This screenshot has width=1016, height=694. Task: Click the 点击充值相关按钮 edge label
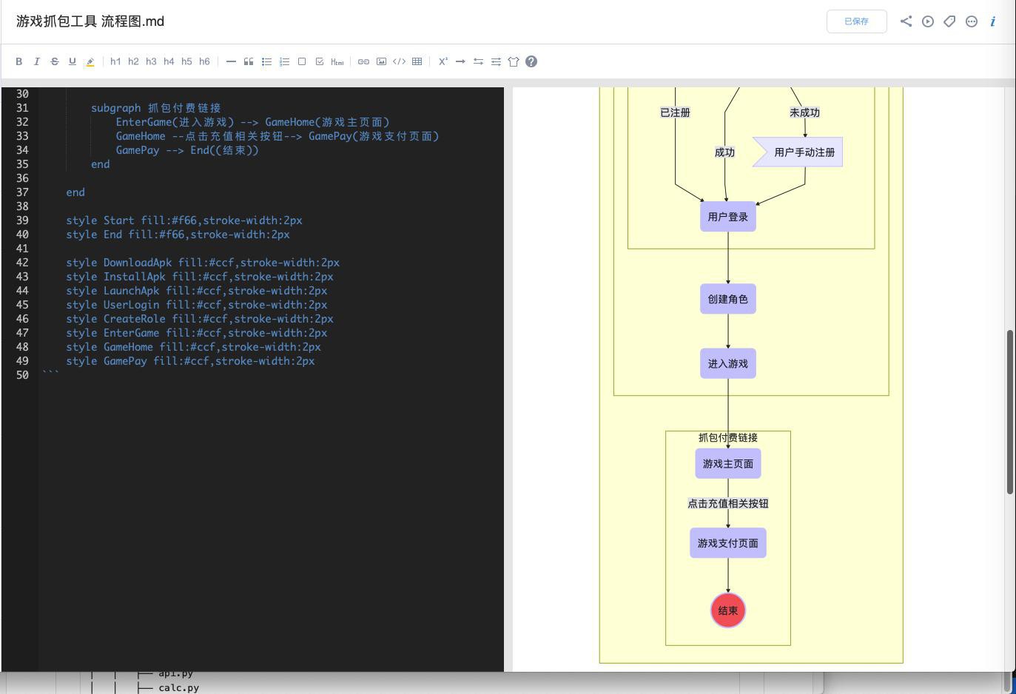(x=728, y=503)
